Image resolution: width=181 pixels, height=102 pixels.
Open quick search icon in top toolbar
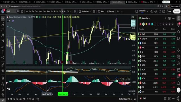click(x=152, y=11)
